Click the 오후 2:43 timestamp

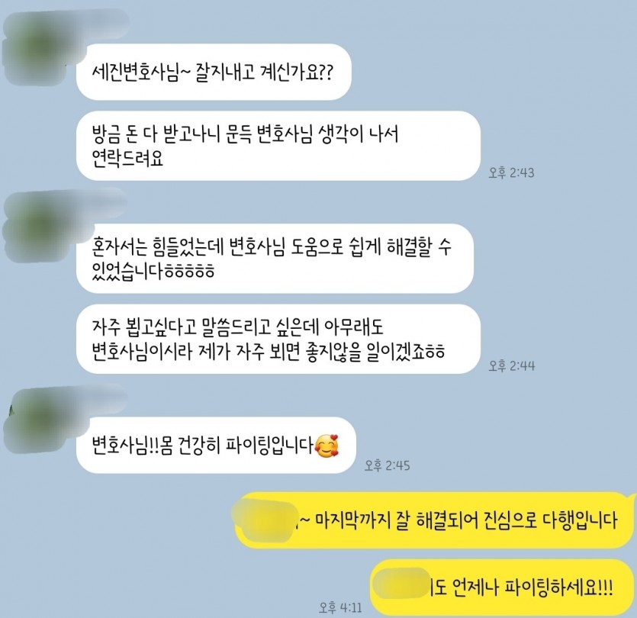pos(511,172)
